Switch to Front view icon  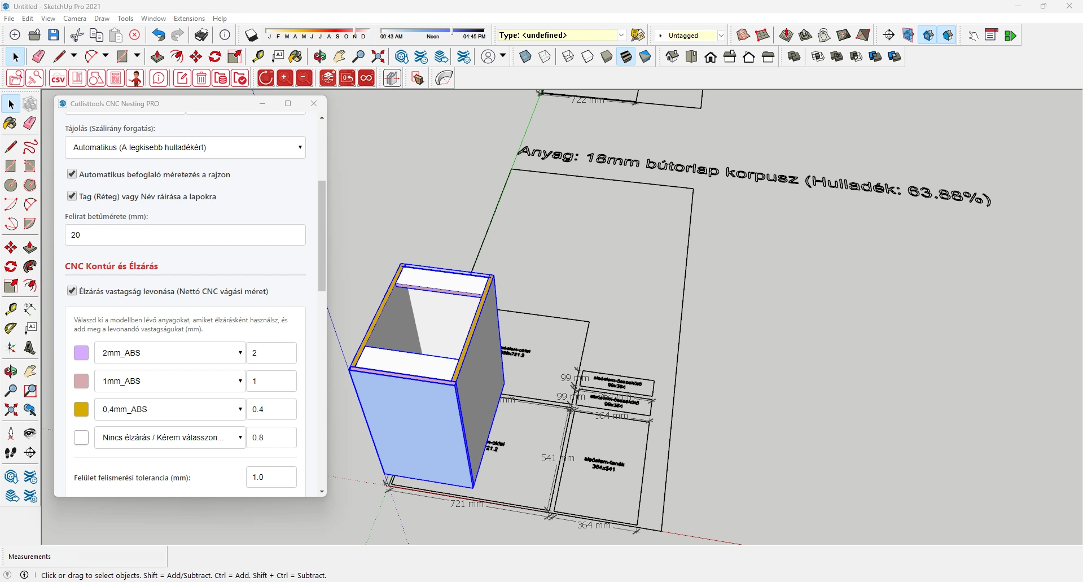(x=711, y=56)
